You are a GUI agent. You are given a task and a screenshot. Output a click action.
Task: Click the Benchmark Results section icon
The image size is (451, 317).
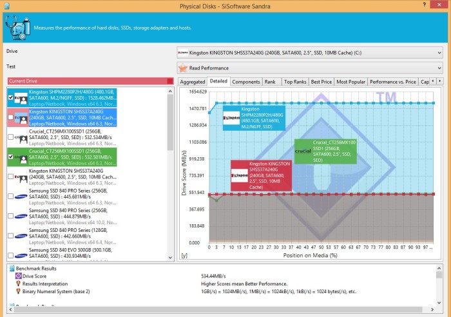pyautogui.click(x=12, y=269)
